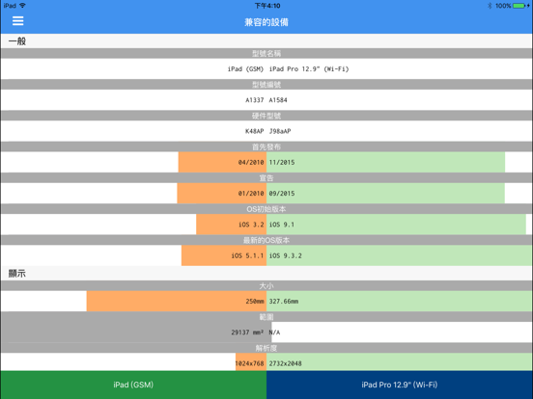Tap the 型號編號 row header

click(x=266, y=85)
